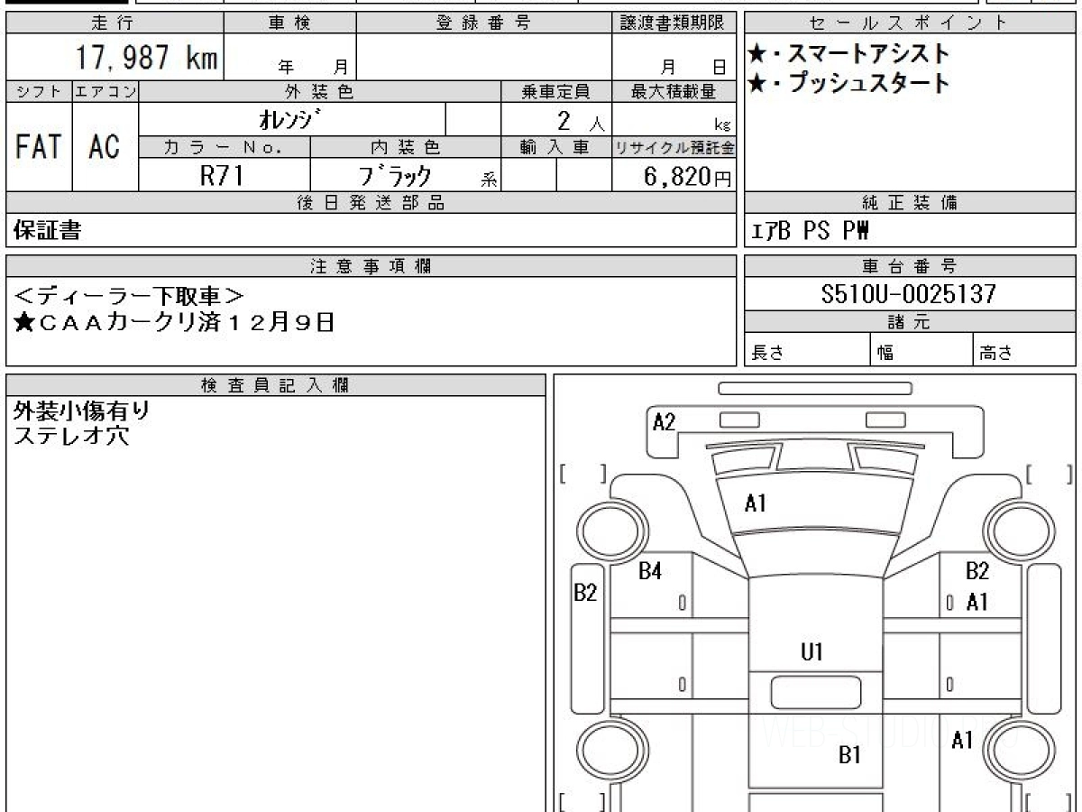Click the recycle deposit amount 6,820円
This screenshot has height=812, width=1082.
coord(688,177)
